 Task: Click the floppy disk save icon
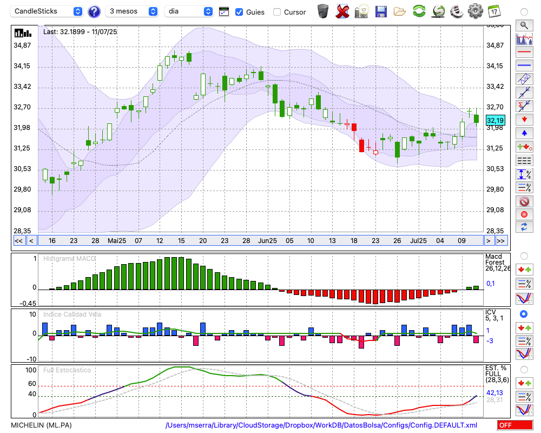coord(380,11)
